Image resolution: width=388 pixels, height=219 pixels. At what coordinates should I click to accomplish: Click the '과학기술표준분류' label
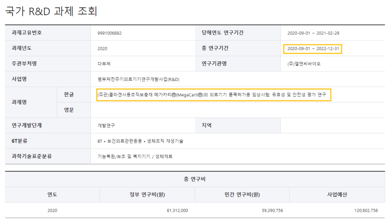32,156
